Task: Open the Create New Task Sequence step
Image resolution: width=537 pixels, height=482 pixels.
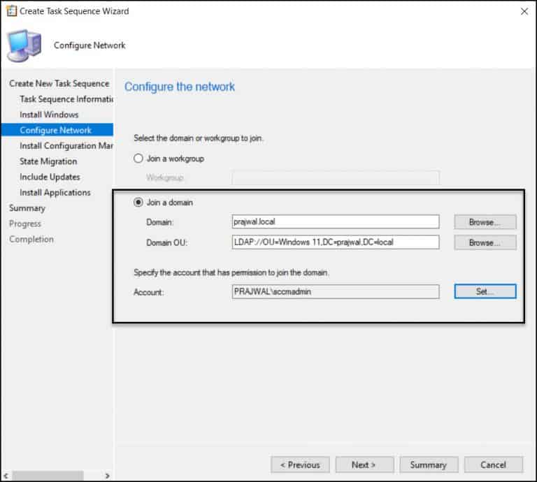Action: coord(59,83)
